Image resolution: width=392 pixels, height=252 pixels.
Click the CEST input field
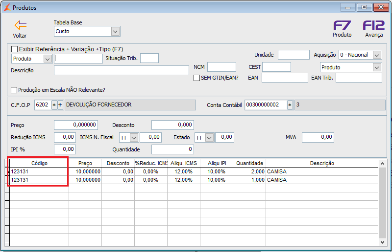tap(276, 67)
